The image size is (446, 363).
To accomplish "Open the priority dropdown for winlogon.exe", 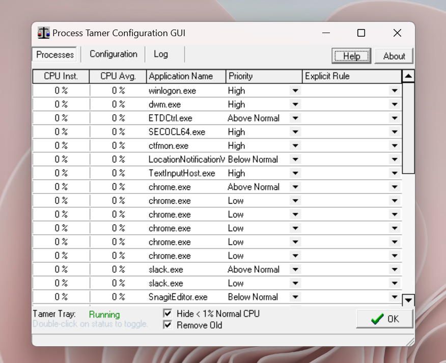I will coord(295,90).
